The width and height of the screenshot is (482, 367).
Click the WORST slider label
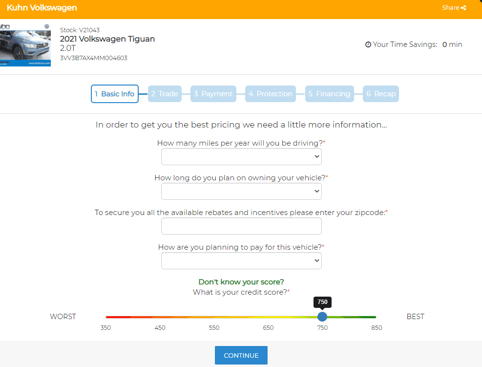coord(63,317)
